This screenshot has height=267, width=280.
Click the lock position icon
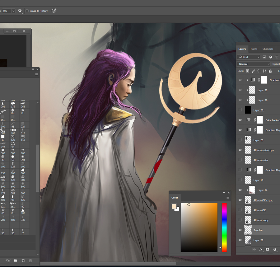[259, 71]
